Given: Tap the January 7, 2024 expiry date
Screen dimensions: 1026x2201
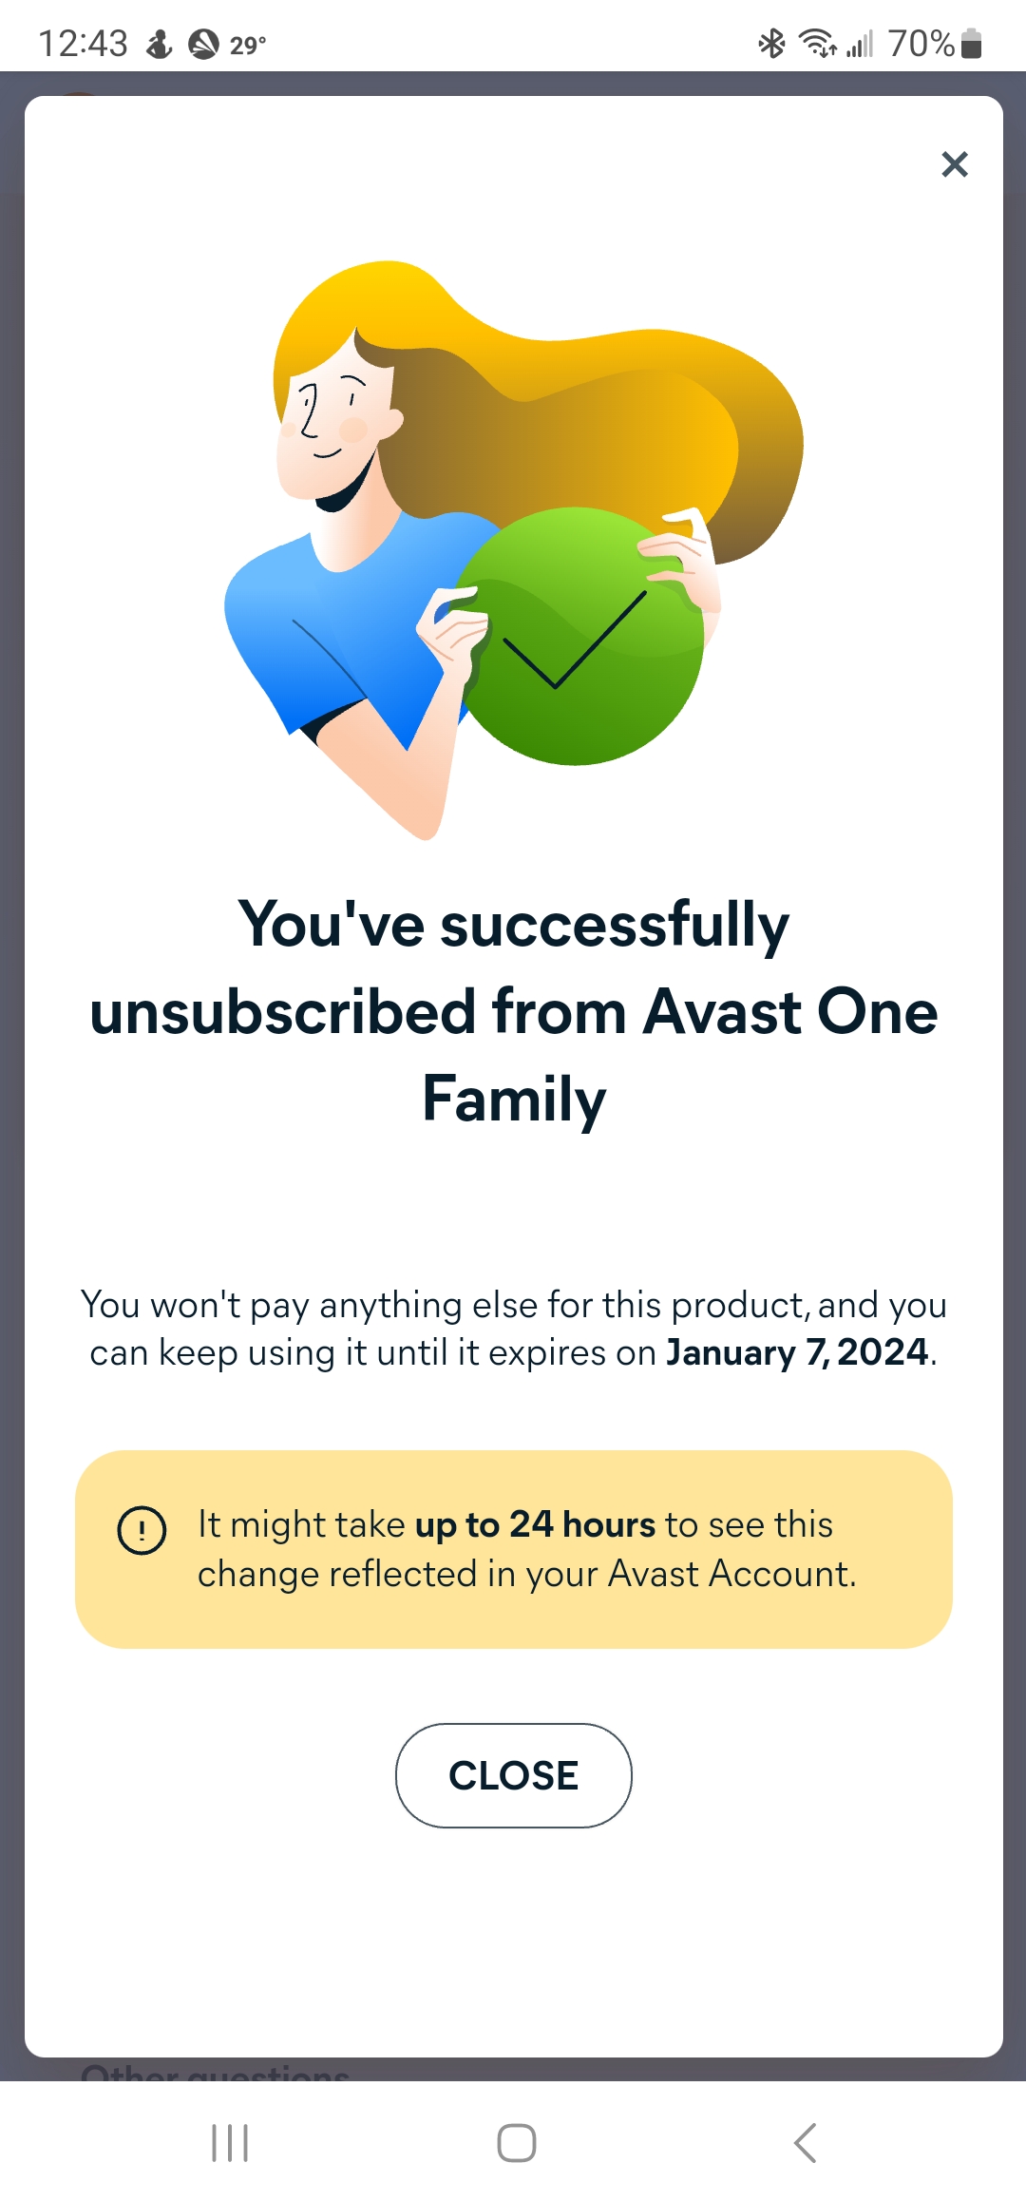Looking at the screenshot, I should [x=796, y=1352].
